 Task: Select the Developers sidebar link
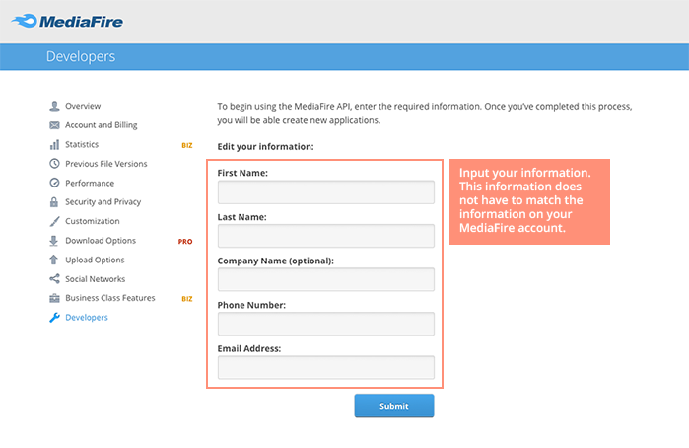tap(87, 318)
